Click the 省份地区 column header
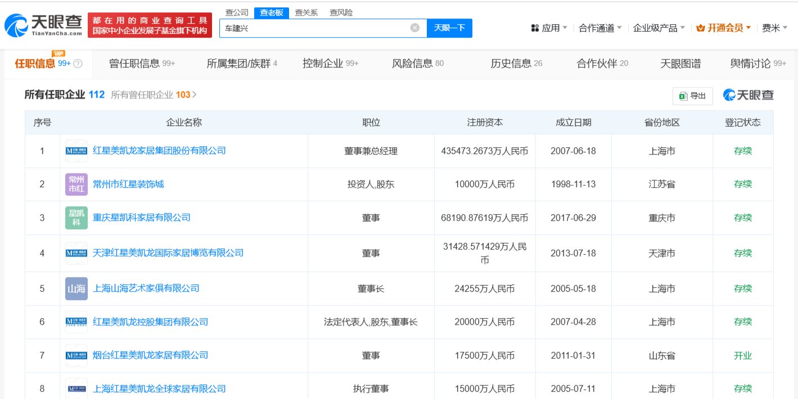 tap(662, 123)
